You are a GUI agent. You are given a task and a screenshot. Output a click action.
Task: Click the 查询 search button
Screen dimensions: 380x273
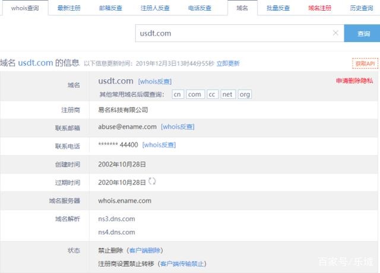point(363,34)
